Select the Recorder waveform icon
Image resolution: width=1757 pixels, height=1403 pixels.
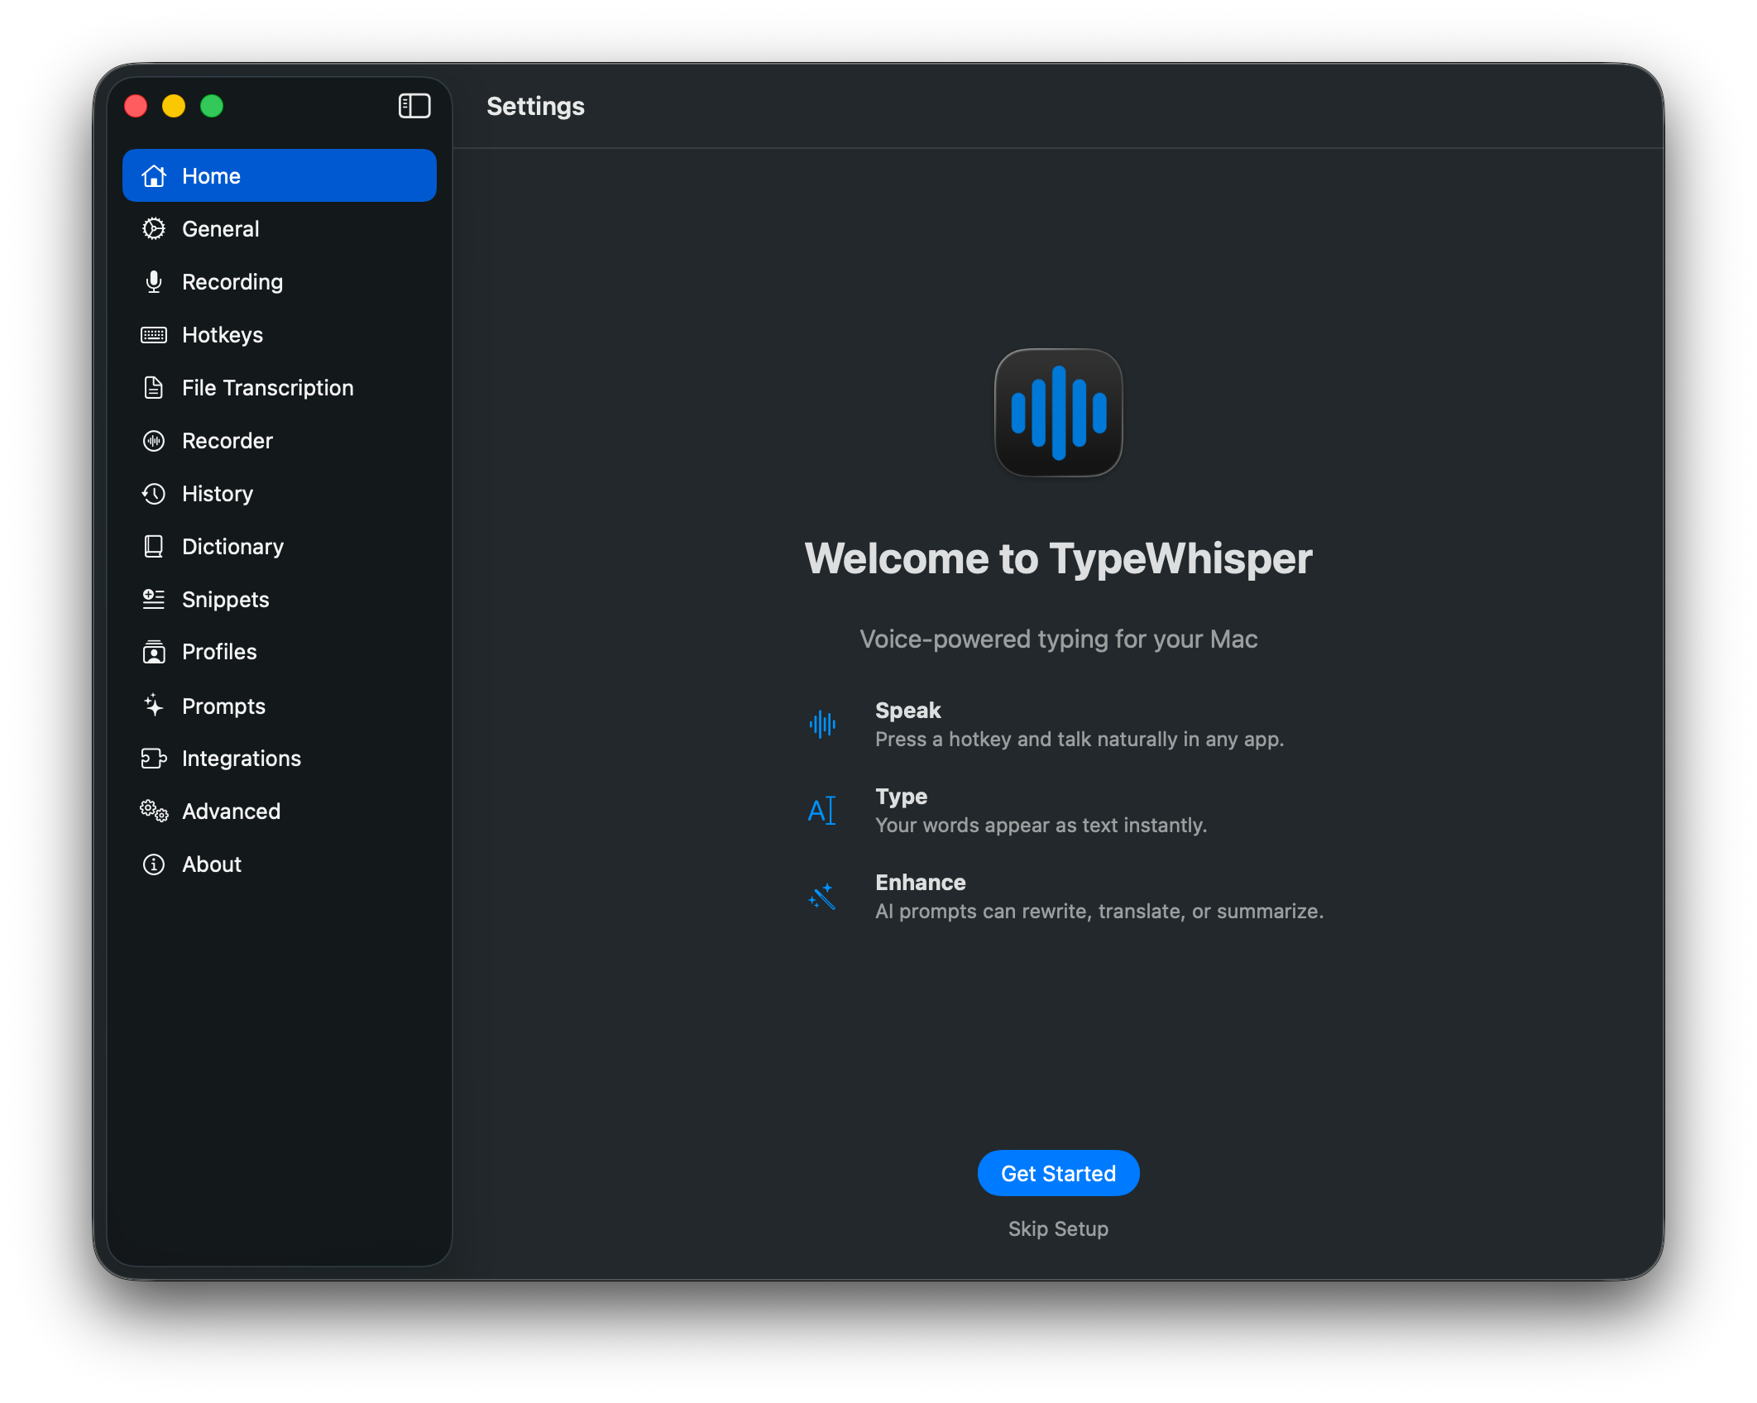pos(154,440)
